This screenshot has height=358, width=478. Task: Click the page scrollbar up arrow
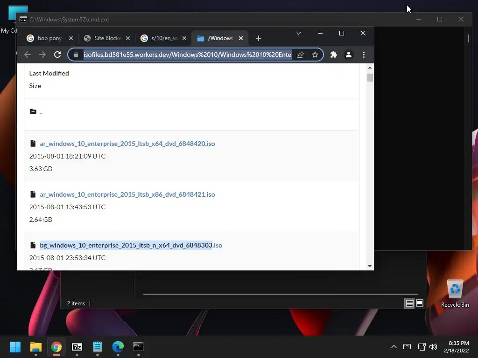[370, 68]
